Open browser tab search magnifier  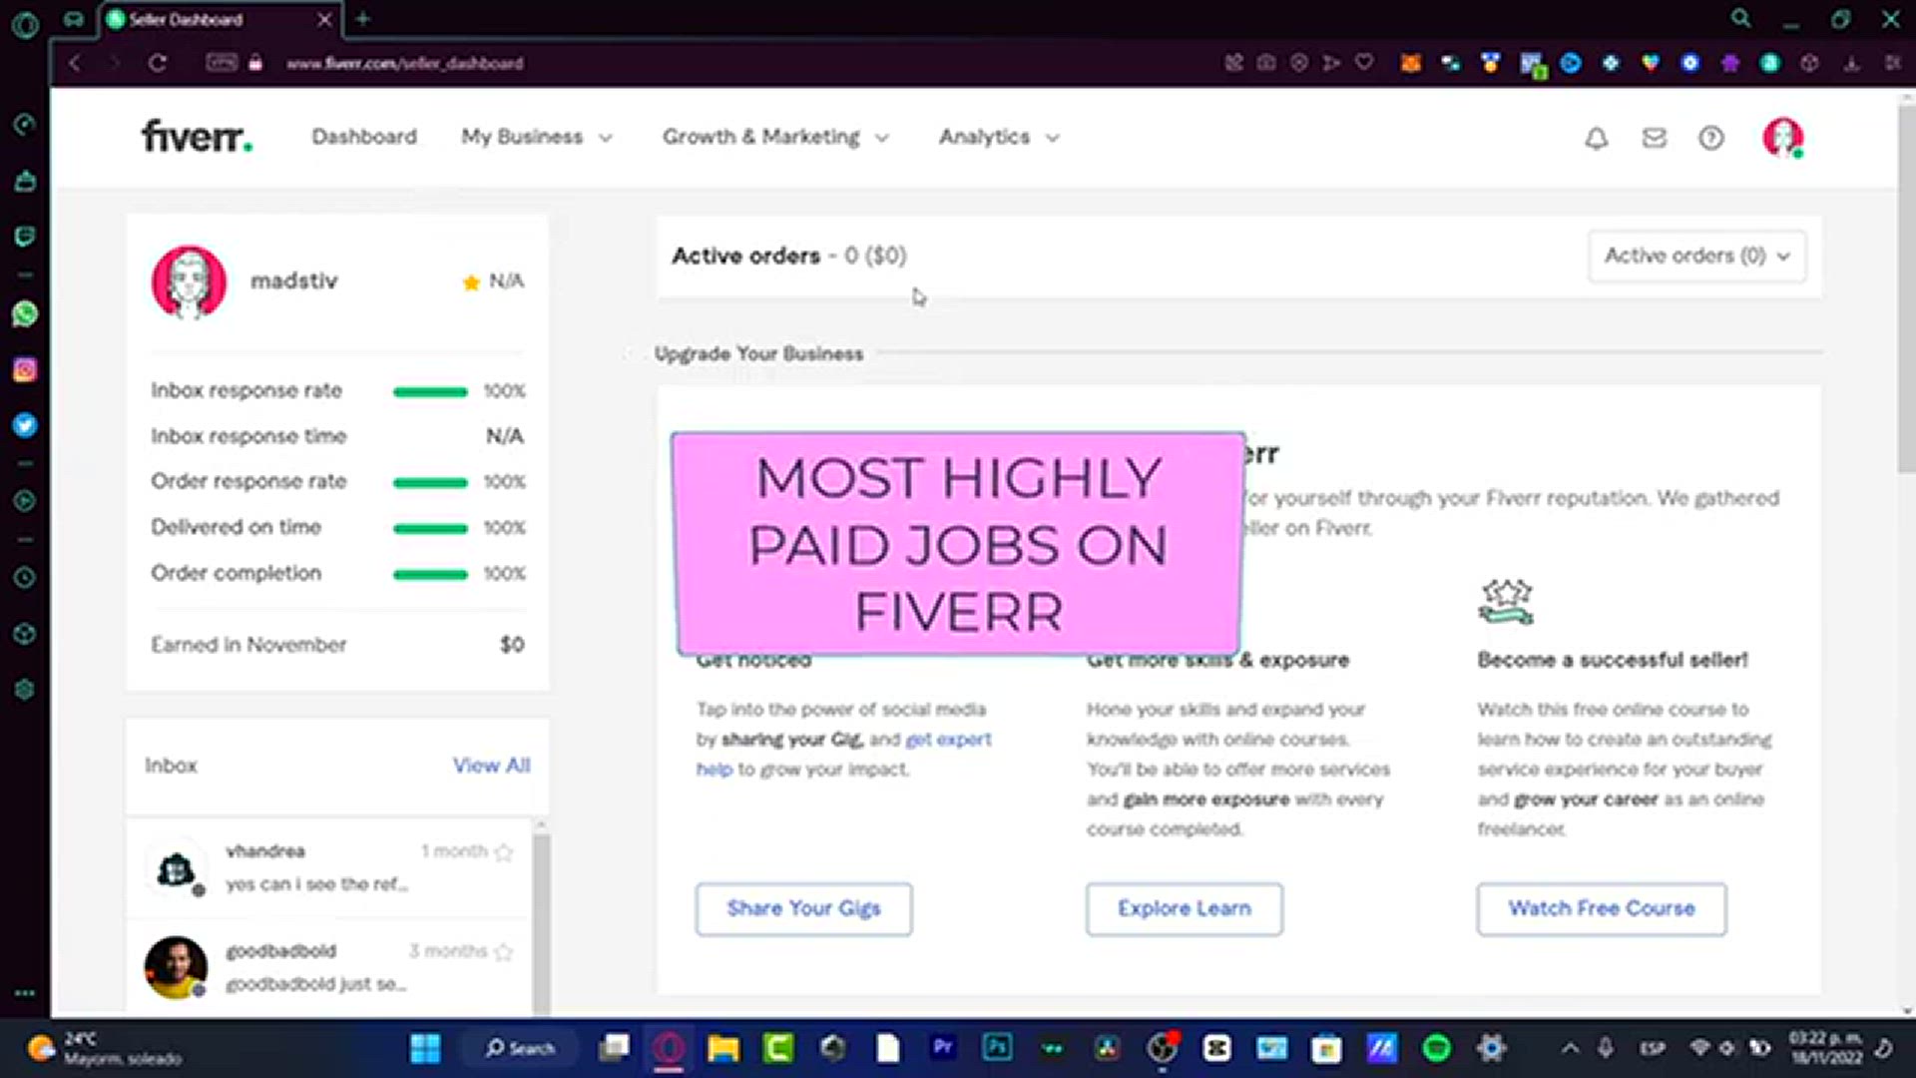[1741, 19]
